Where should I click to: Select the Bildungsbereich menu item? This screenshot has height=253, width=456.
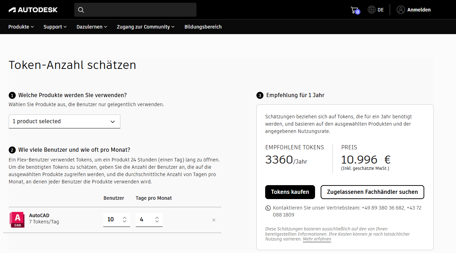pos(203,27)
